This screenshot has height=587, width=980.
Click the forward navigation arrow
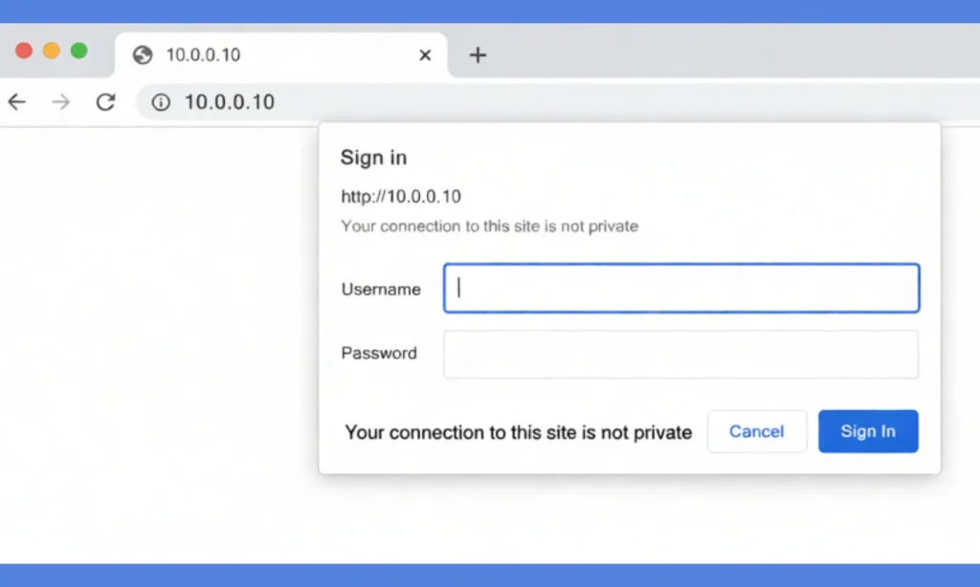[x=60, y=101]
